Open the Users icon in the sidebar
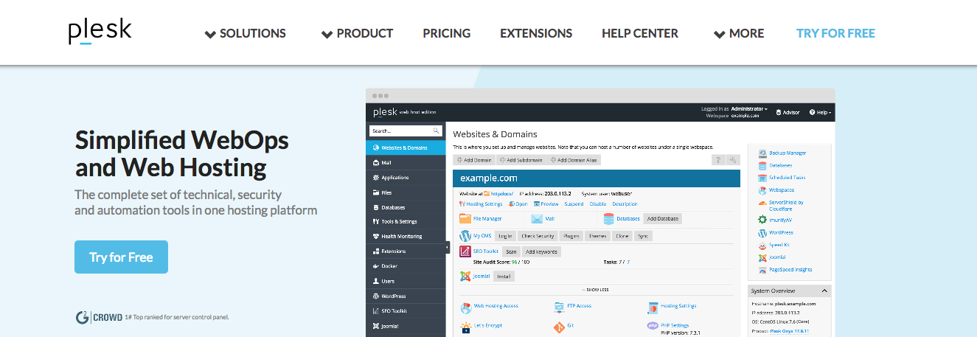Image resolution: width=977 pixels, height=337 pixels. pyautogui.click(x=376, y=281)
